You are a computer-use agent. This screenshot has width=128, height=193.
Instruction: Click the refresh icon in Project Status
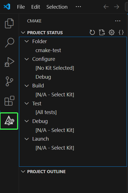92,32
